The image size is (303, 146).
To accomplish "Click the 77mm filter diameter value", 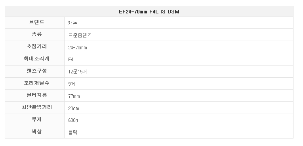I will click(74, 96).
